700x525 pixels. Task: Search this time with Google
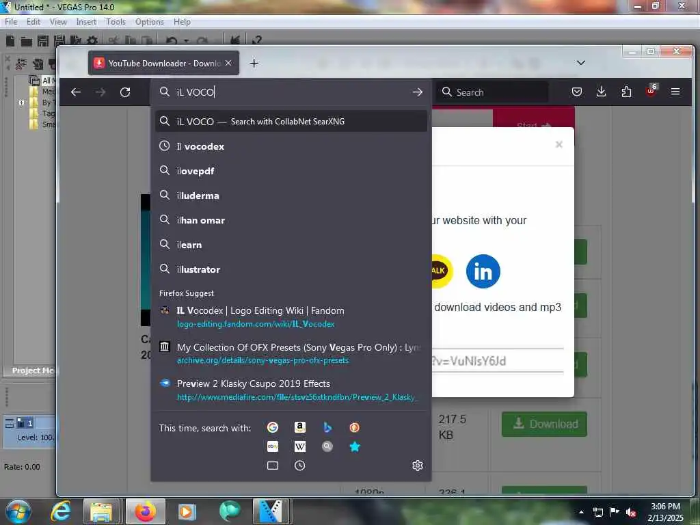[272, 427]
